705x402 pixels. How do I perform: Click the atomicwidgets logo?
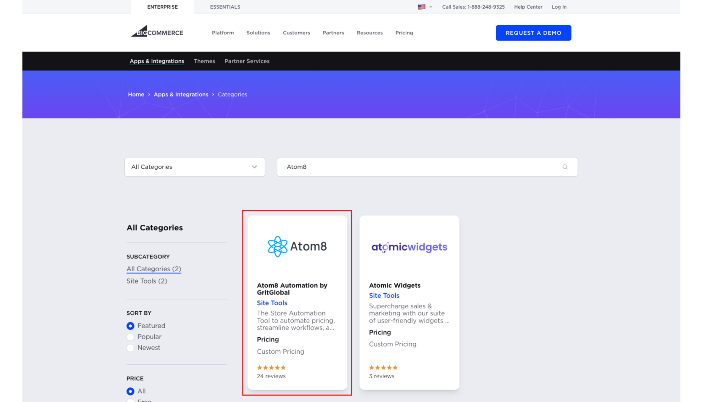point(409,247)
